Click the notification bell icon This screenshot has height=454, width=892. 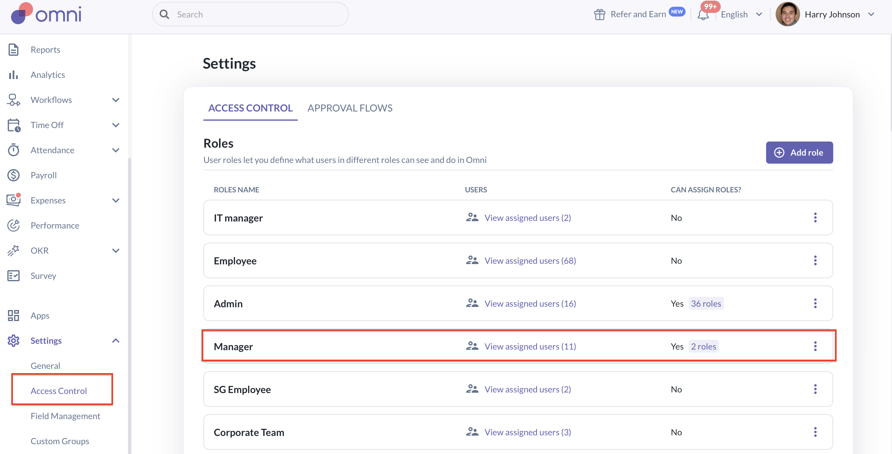point(703,15)
